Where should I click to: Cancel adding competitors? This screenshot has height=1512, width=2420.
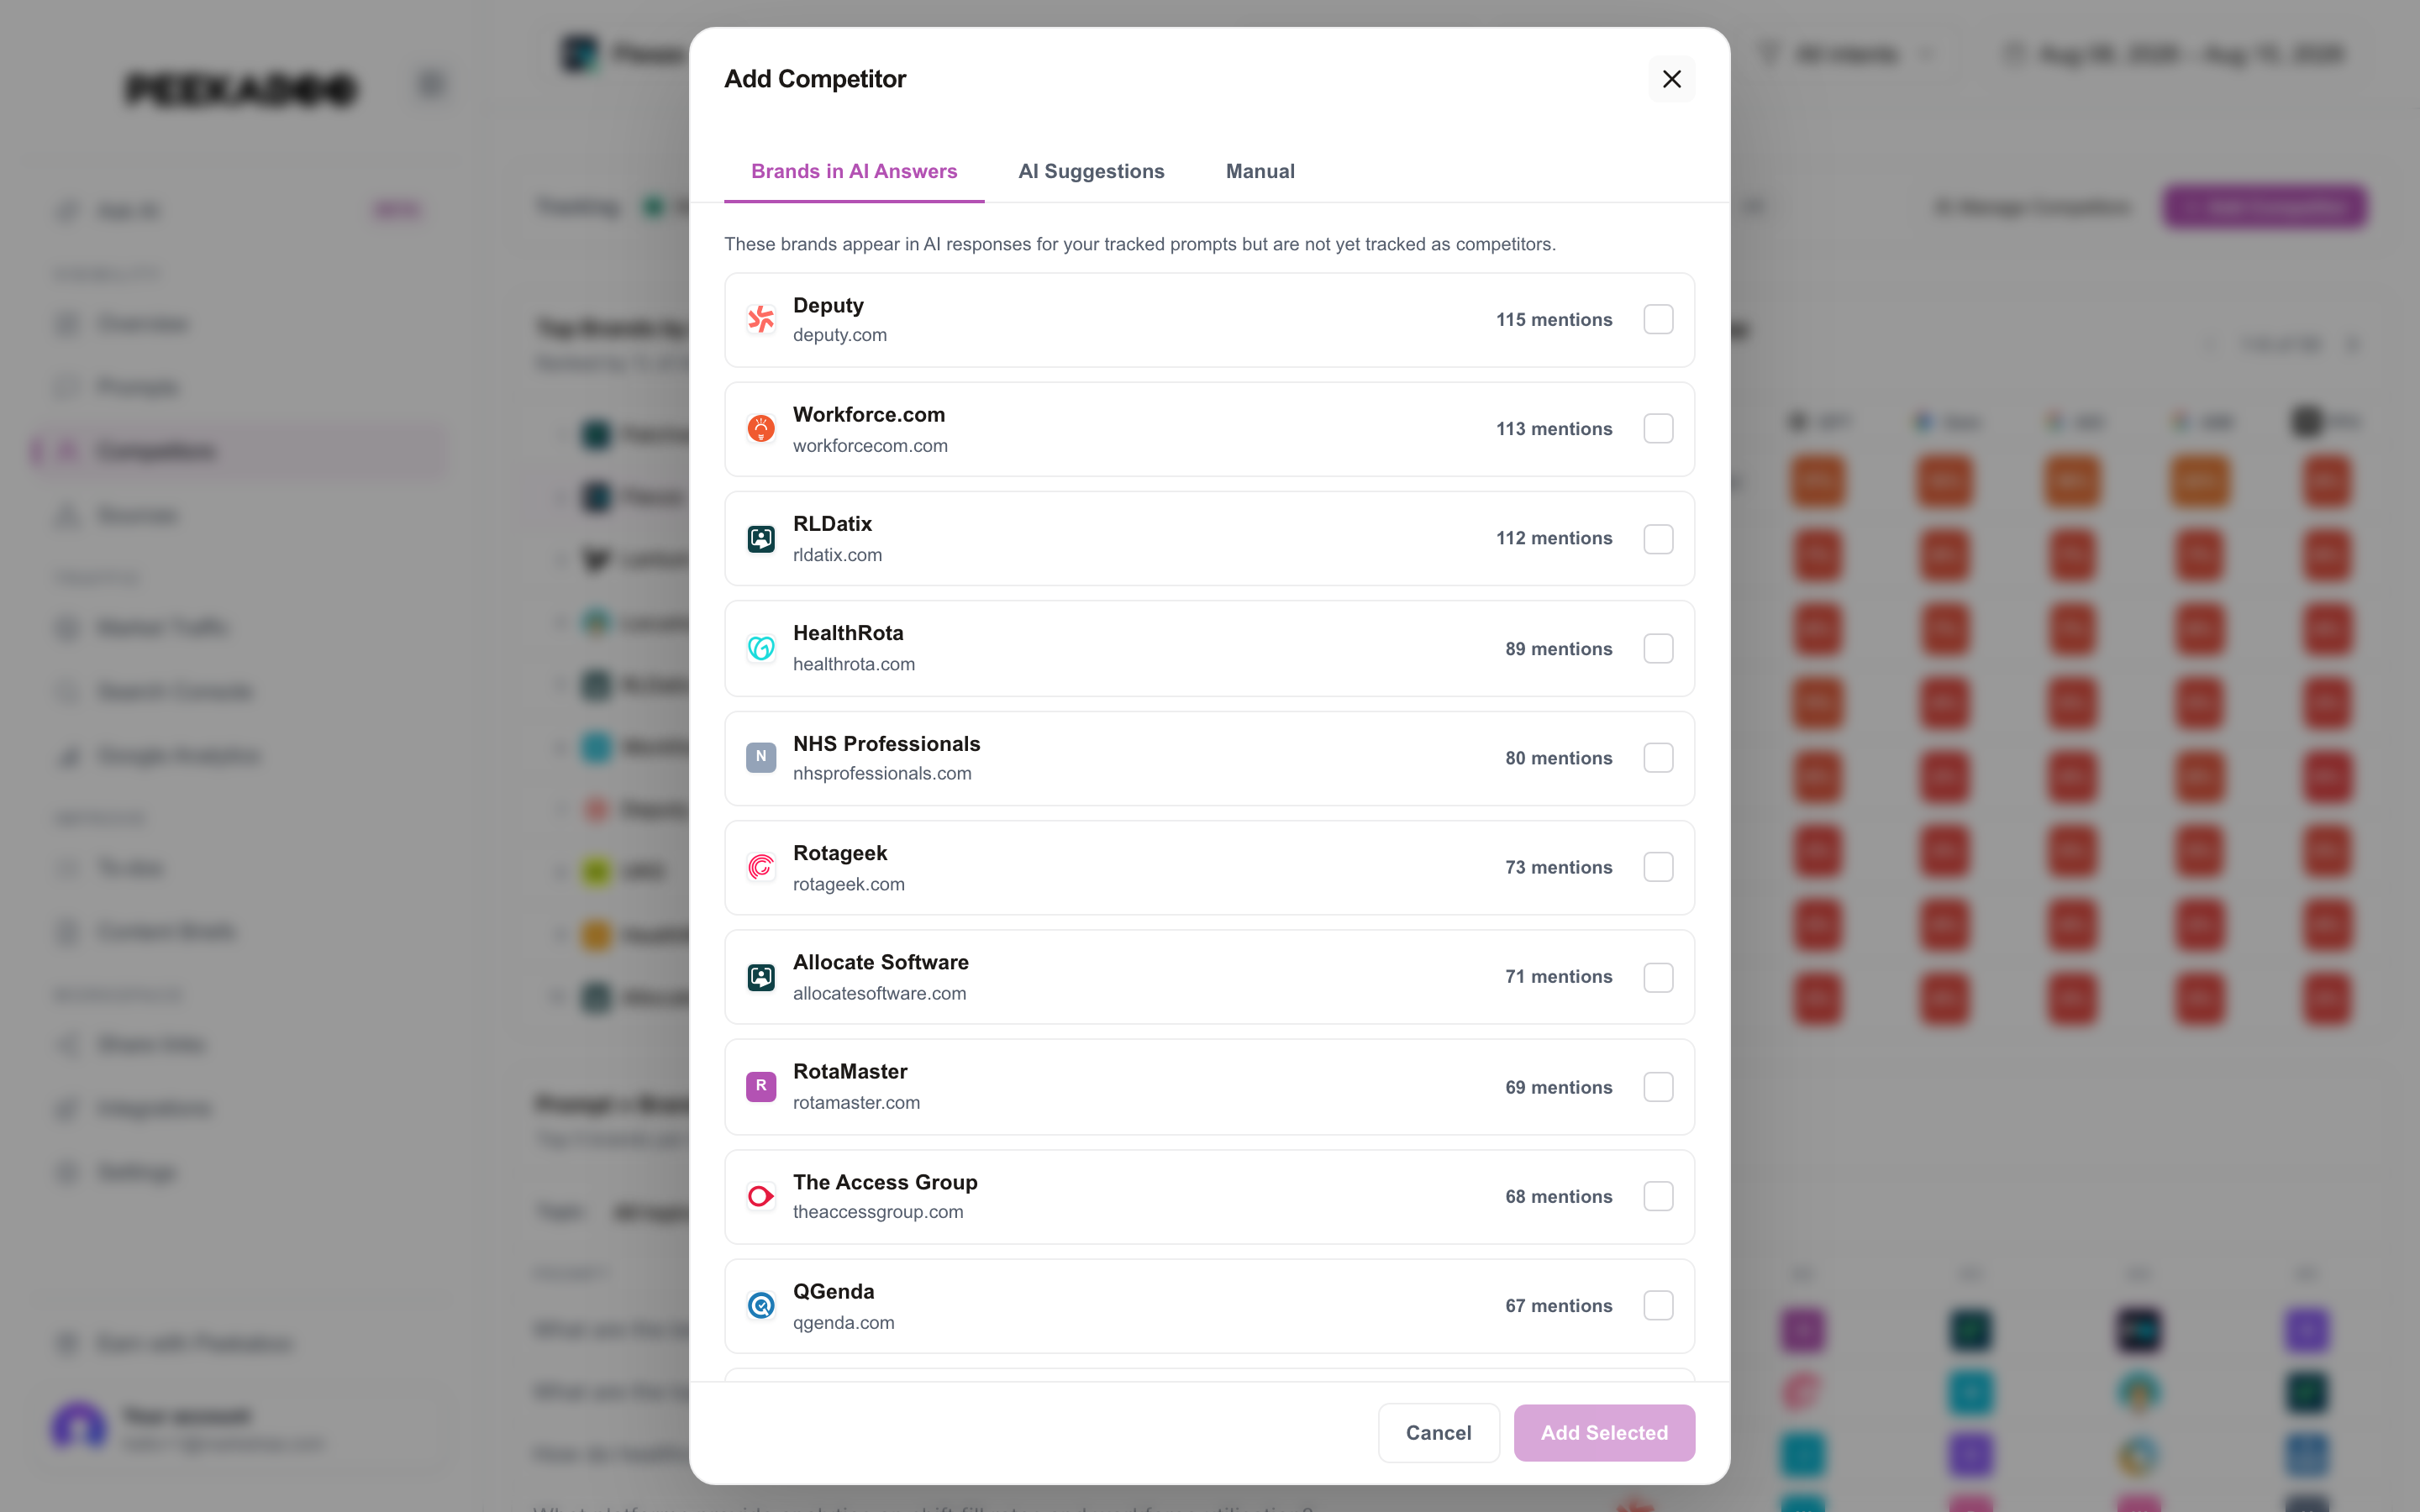[x=1438, y=1432]
